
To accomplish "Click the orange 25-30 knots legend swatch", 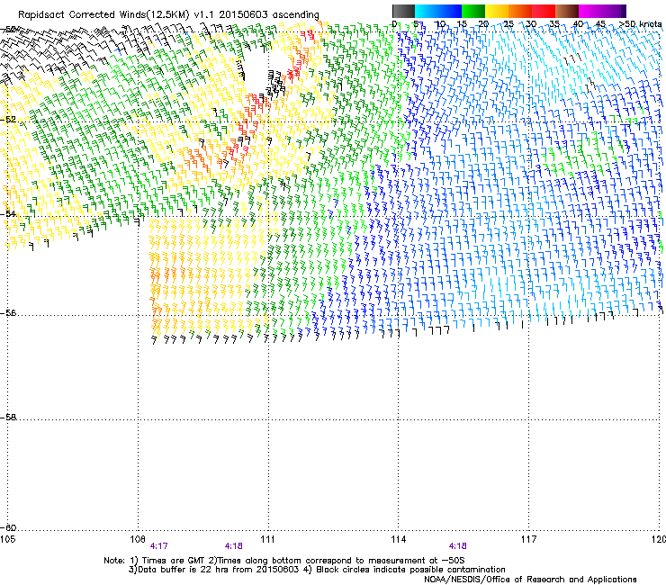I will click(x=520, y=11).
